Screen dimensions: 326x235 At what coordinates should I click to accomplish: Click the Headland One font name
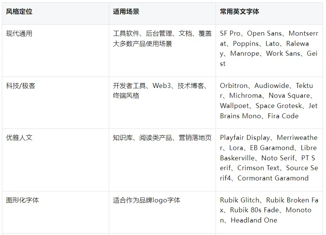pos(254,220)
